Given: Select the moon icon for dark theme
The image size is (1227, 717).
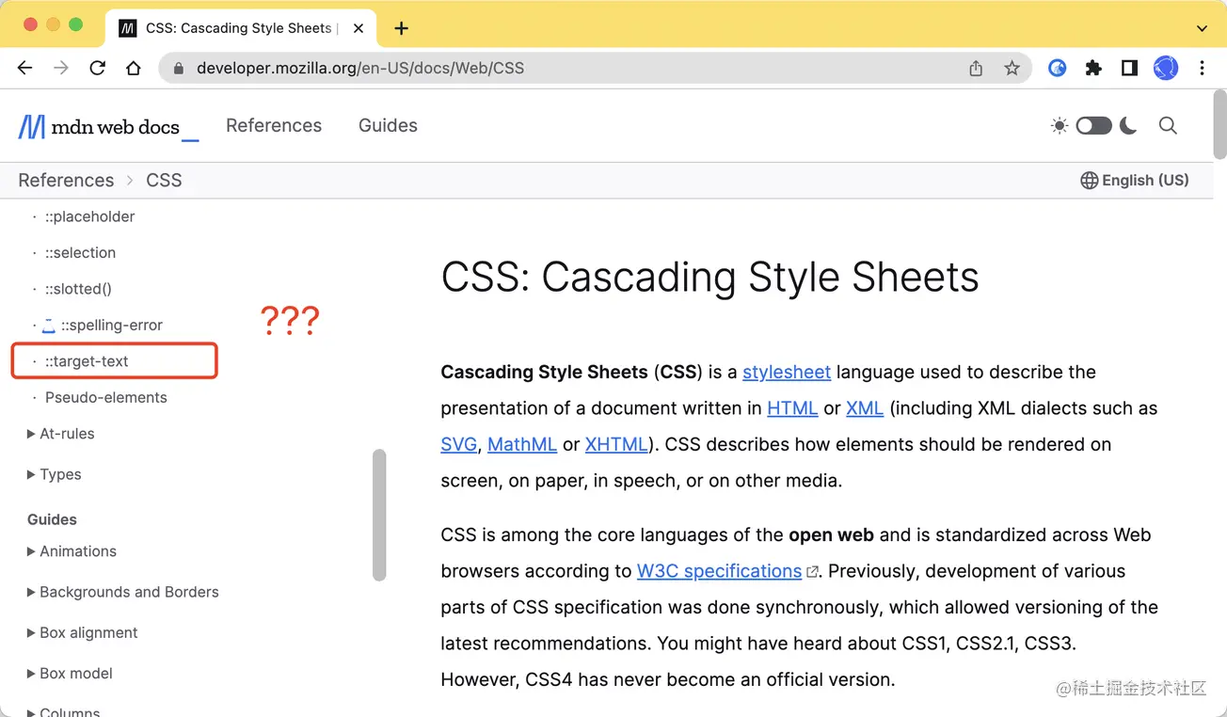Looking at the screenshot, I should (x=1127, y=125).
